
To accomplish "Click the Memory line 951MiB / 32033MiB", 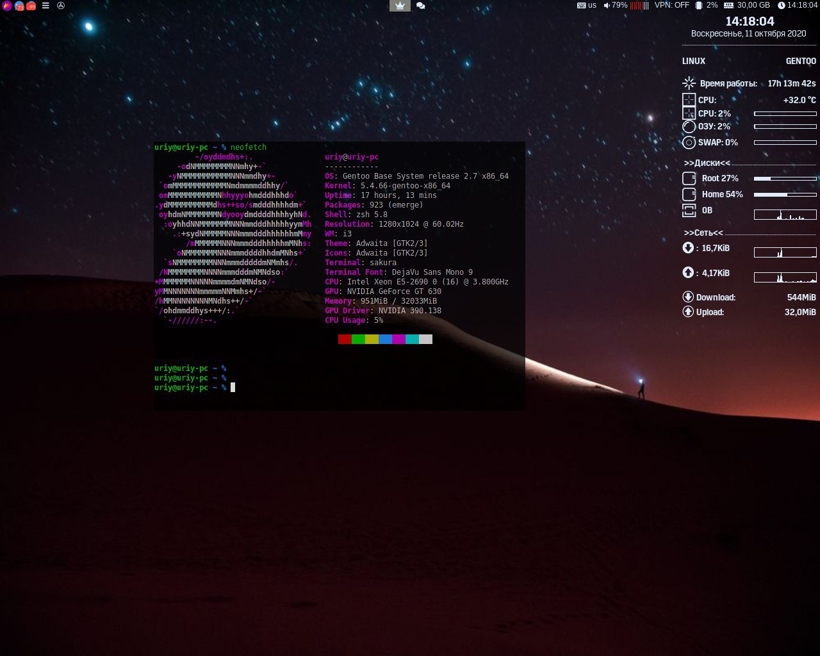I will tap(381, 301).
